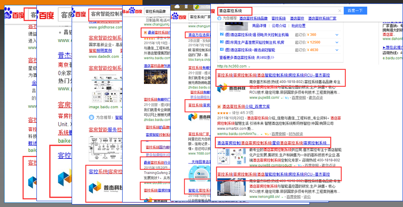Open the 公司介绍 link
The width and height of the screenshot is (403, 207).
pyautogui.click(x=279, y=26)
